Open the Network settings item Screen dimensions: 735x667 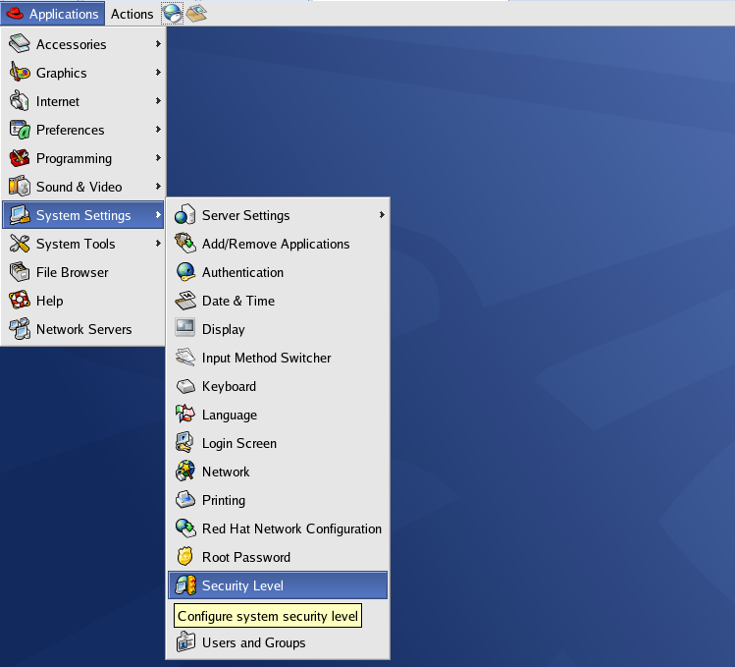click(226, 472)
